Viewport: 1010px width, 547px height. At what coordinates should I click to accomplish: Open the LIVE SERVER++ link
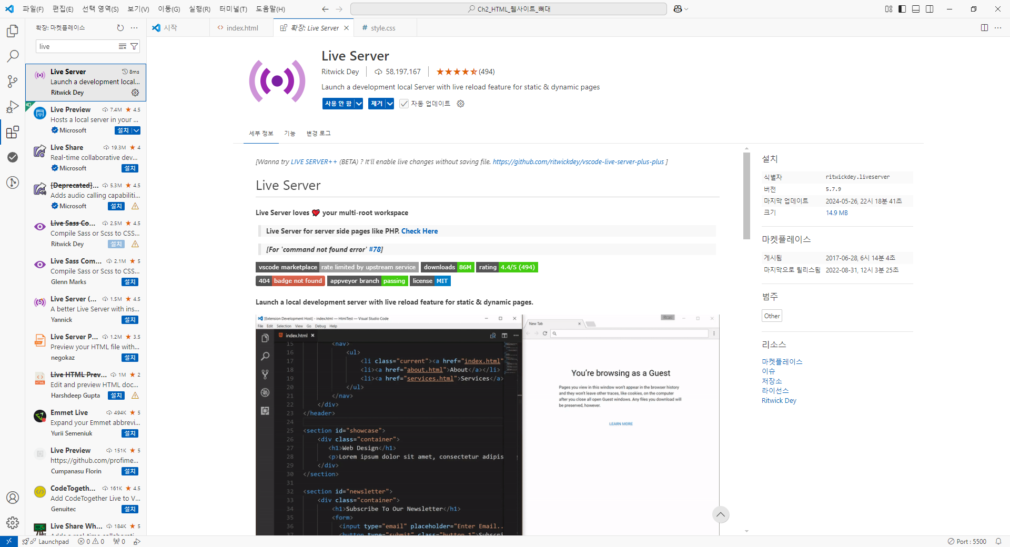tap(314, 162)
